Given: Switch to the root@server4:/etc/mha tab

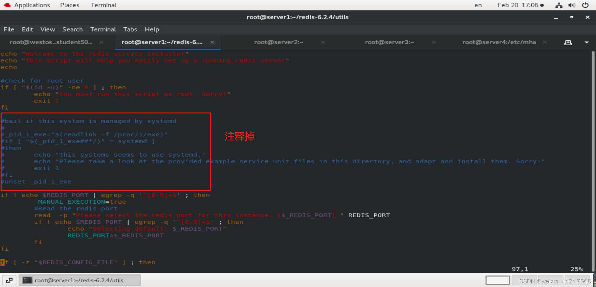Looking at the screenshot, I should pyautogui.click(x=499, y=42).
